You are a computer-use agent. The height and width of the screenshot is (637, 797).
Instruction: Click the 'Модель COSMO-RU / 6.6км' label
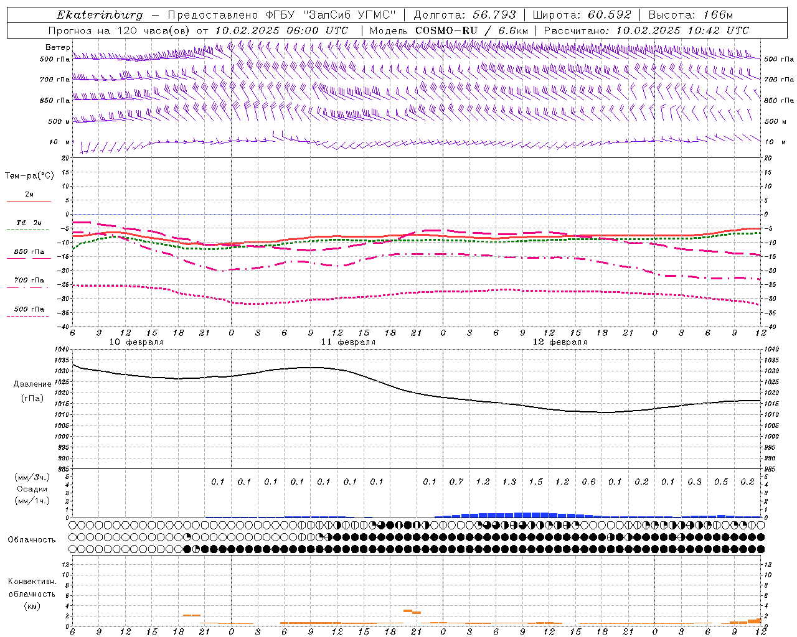pos(448,30)
